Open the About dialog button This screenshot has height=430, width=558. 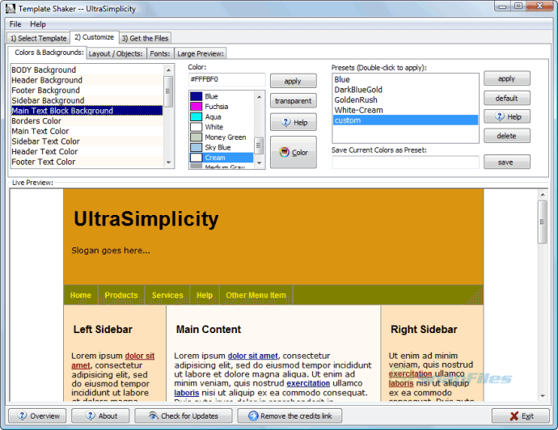pos(100,415)
